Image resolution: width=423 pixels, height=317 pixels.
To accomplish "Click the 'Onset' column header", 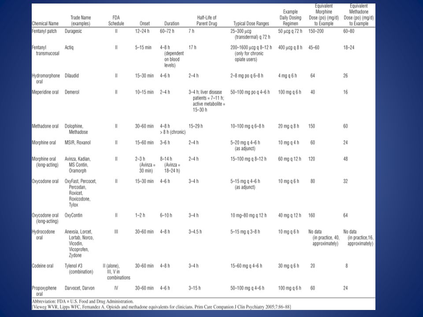I will 145,23.
